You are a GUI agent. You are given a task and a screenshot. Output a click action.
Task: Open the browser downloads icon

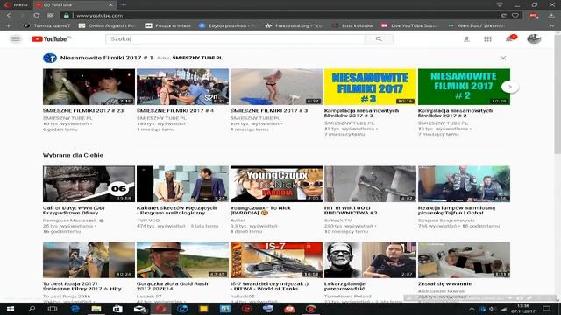pos(551,16)
